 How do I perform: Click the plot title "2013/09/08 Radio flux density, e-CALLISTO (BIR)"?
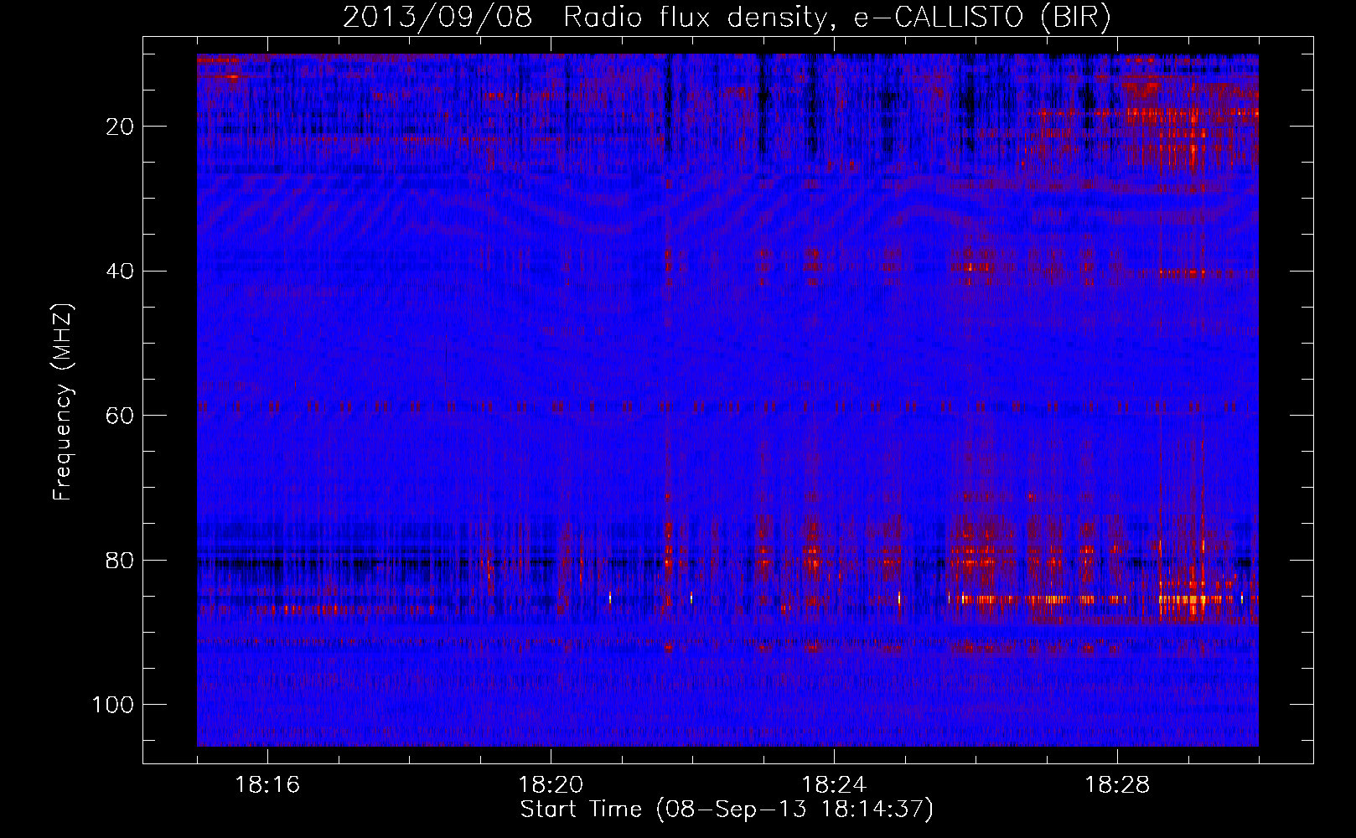tap(727, 18)
